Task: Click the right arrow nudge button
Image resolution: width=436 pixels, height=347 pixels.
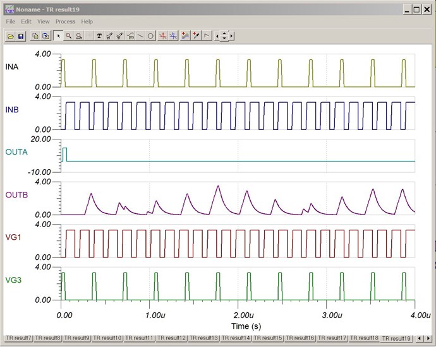Action: pos(231,37)
